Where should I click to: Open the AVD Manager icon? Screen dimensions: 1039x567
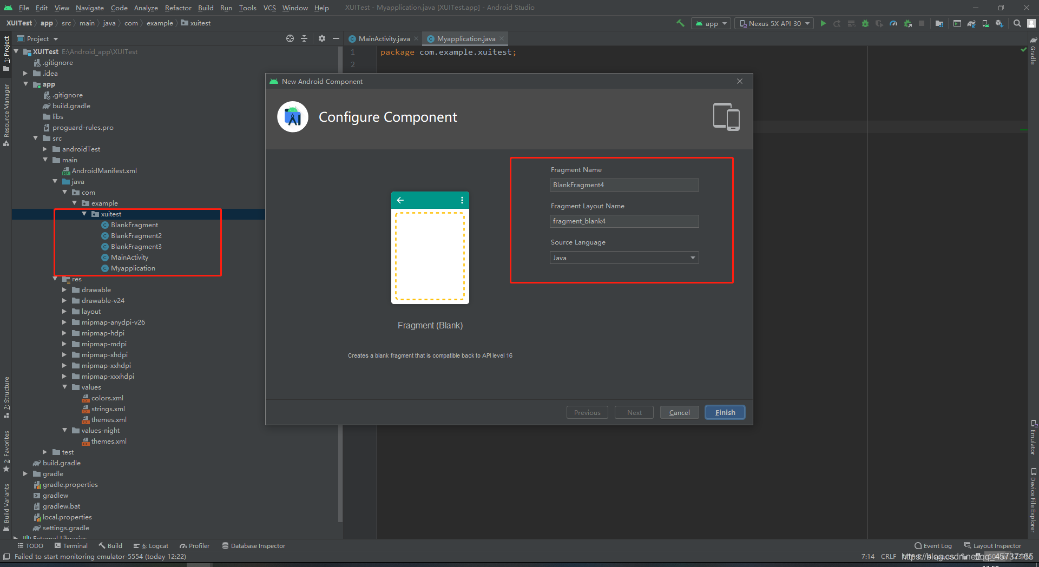click(x=985, y=23)
